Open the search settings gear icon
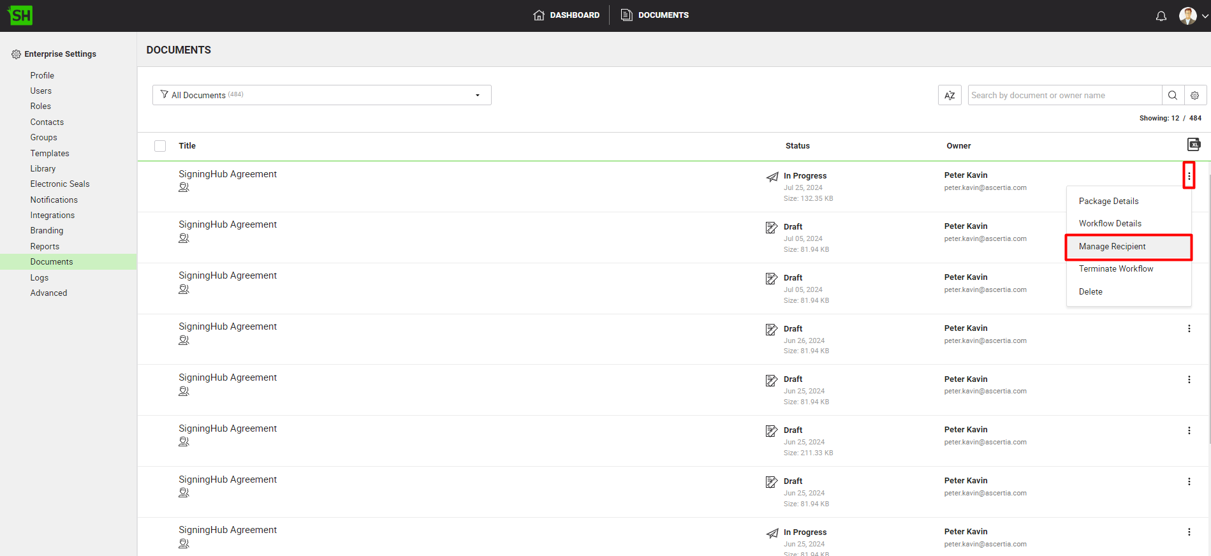1211x556 pixels. coord(1194,96)
